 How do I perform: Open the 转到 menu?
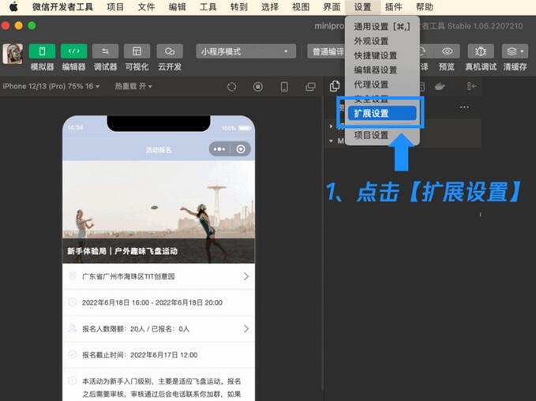coord(238,7)
